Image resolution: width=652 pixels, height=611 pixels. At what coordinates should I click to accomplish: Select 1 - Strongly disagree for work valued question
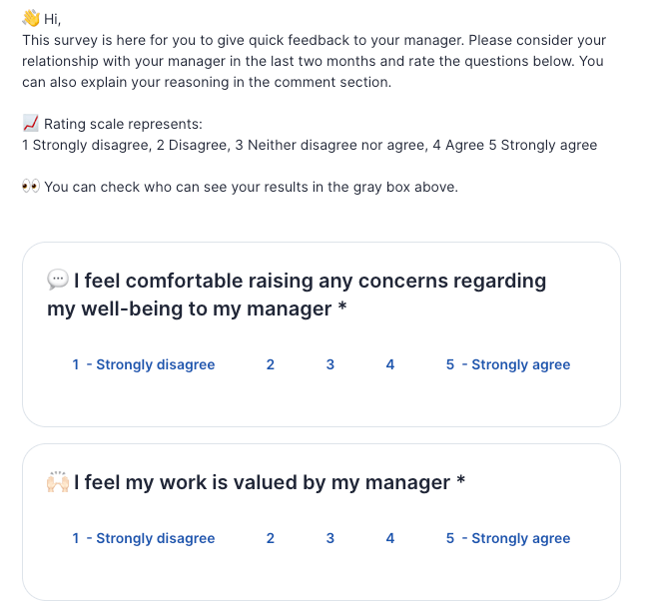click(143, 538)
